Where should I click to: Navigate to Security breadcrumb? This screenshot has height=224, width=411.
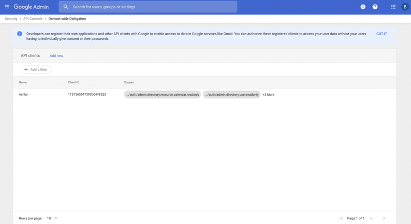point(11,19)
